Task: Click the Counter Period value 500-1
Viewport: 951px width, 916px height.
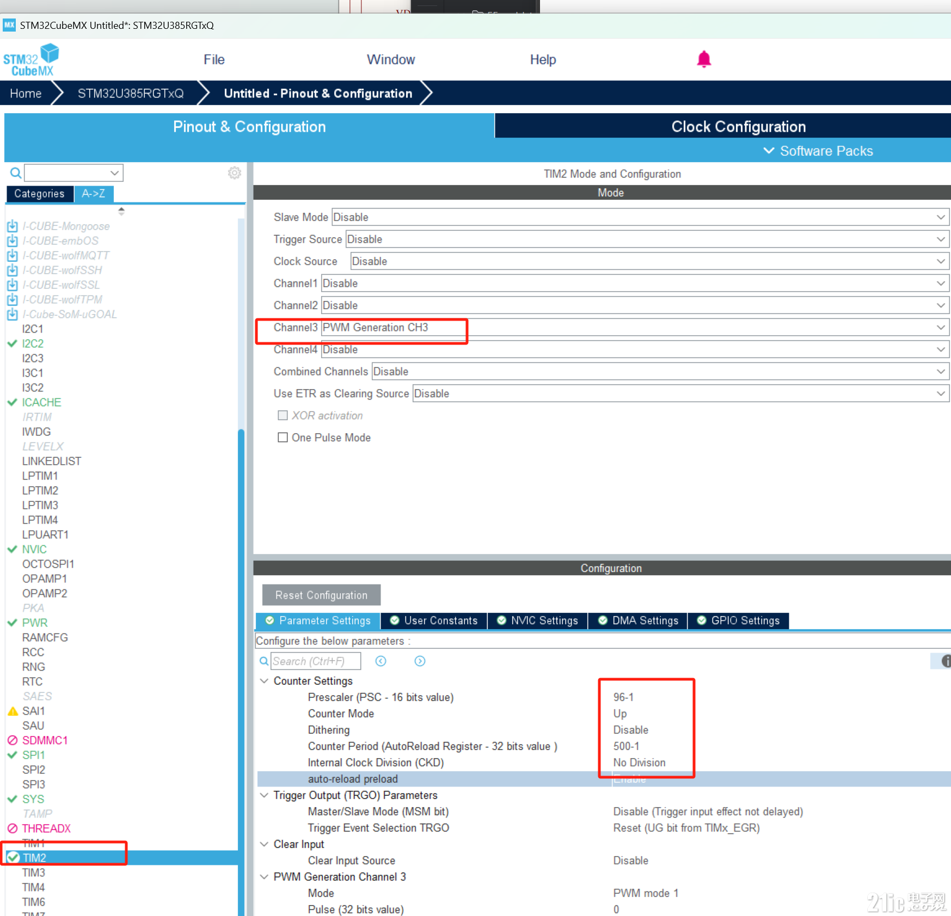Action: tap(626, 746)
